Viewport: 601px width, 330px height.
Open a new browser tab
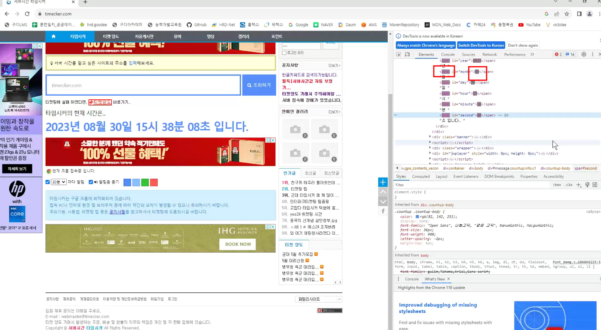85,2
